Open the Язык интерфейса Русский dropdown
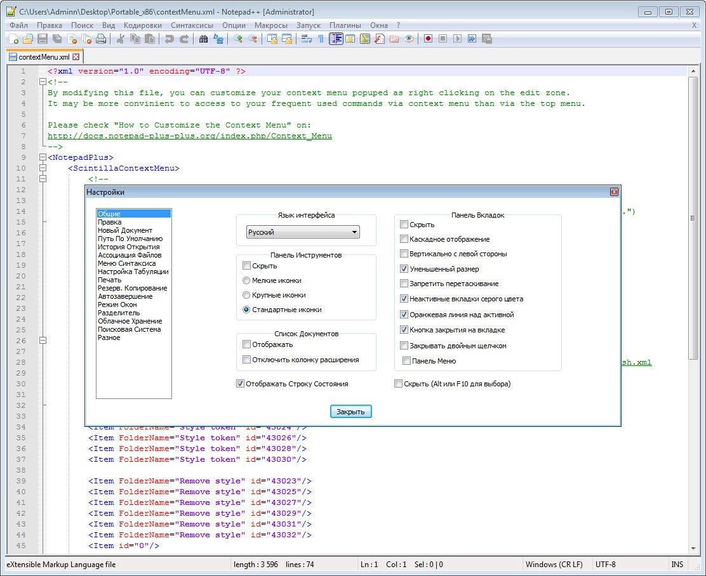The height and width of the screenshot is (576, 706). point(303,232)
